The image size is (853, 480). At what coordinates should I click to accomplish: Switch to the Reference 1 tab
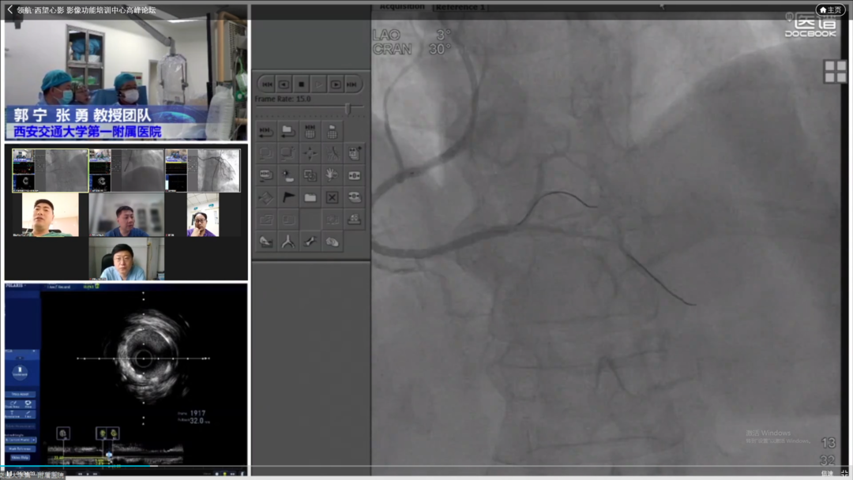tap(461, 7)
